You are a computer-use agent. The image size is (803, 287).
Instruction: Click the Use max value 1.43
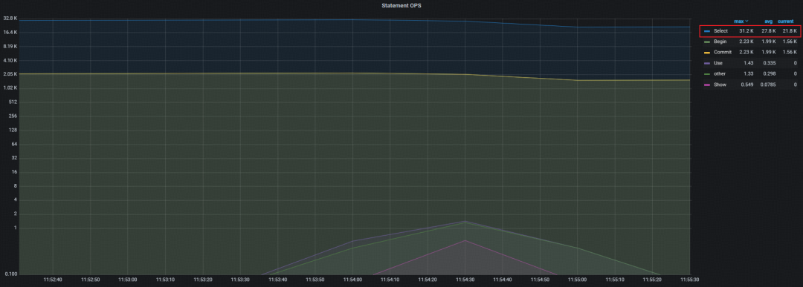748,63
